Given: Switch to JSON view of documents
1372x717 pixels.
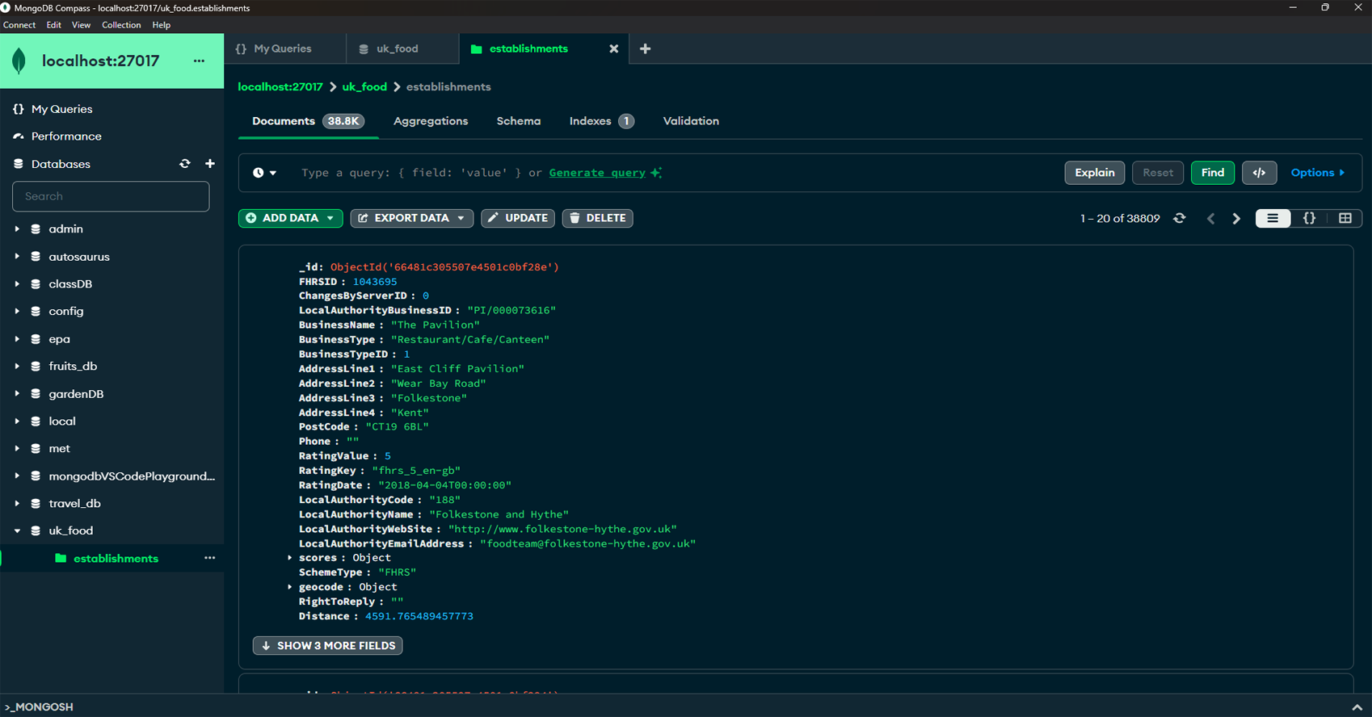Looking at the screenshot, I should point(1309,218).
